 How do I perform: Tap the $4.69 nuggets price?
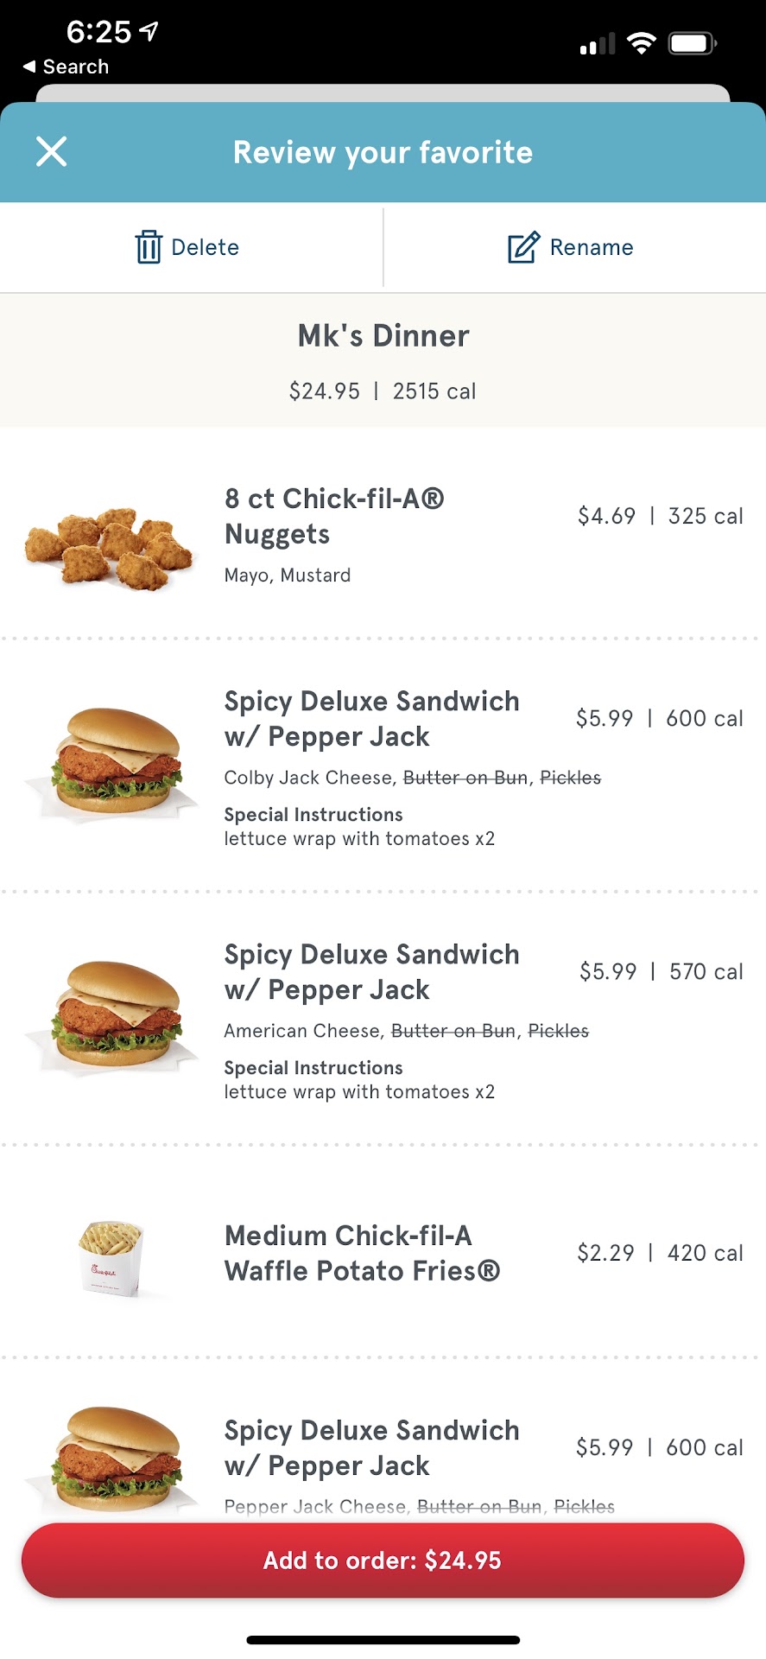point(606,516)
